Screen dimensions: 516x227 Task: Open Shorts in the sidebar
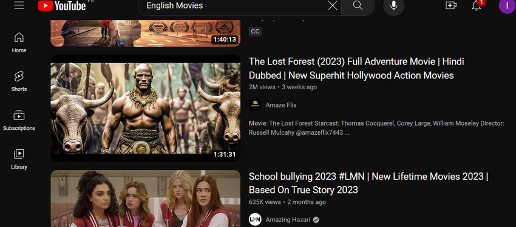click(19, 81)
